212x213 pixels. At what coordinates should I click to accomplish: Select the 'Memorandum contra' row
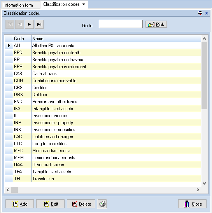103,151
